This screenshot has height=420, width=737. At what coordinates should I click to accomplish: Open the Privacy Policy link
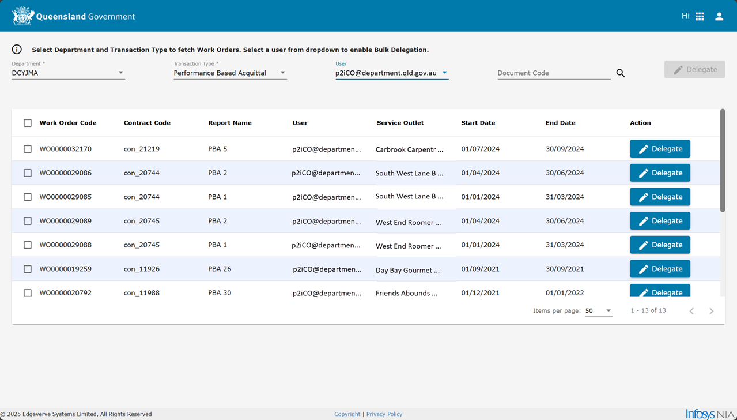pyautogui.click(x=384, y=414)
